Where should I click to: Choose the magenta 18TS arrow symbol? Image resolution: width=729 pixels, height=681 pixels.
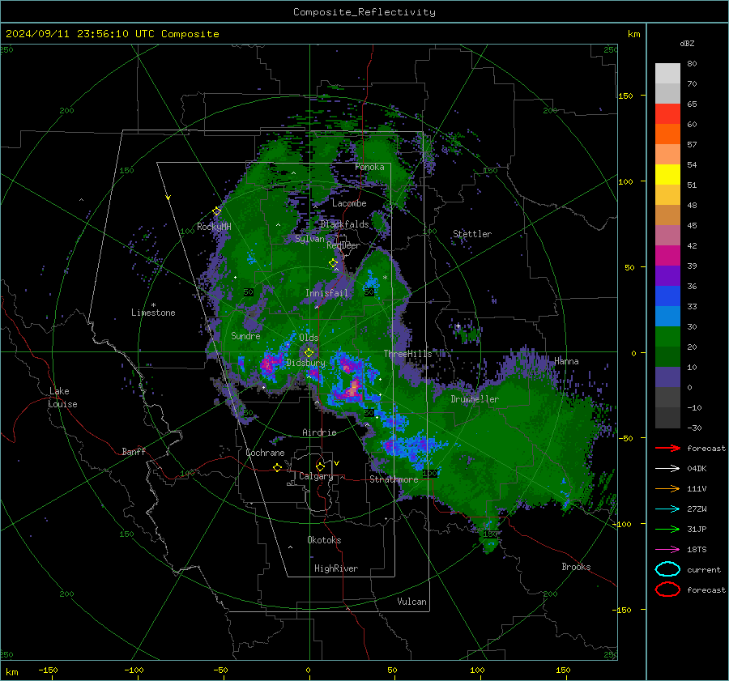pyautogui.click(x=667, y=550)
